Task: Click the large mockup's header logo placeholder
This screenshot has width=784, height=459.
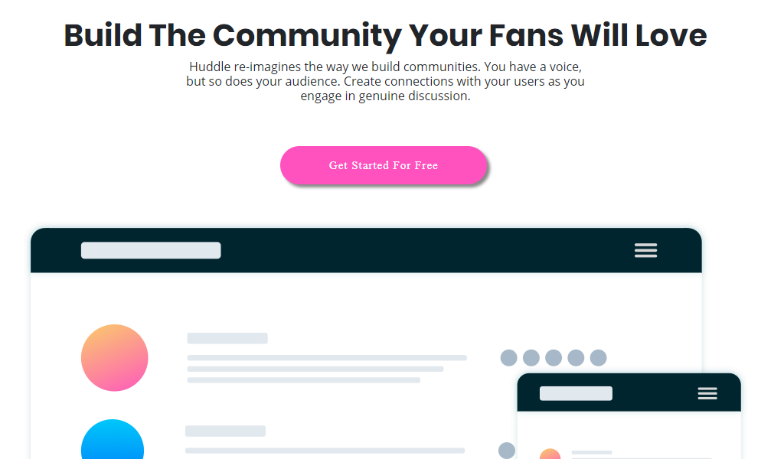Action: pos(151,250)
